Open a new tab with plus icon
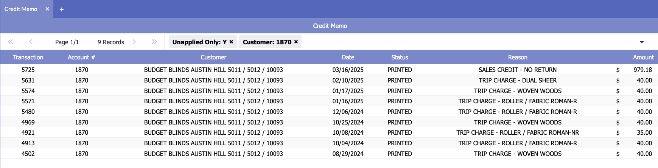Image resolution: width=658 pixels, height=168 pixels. pyautogui.click(x=62, y=9)
